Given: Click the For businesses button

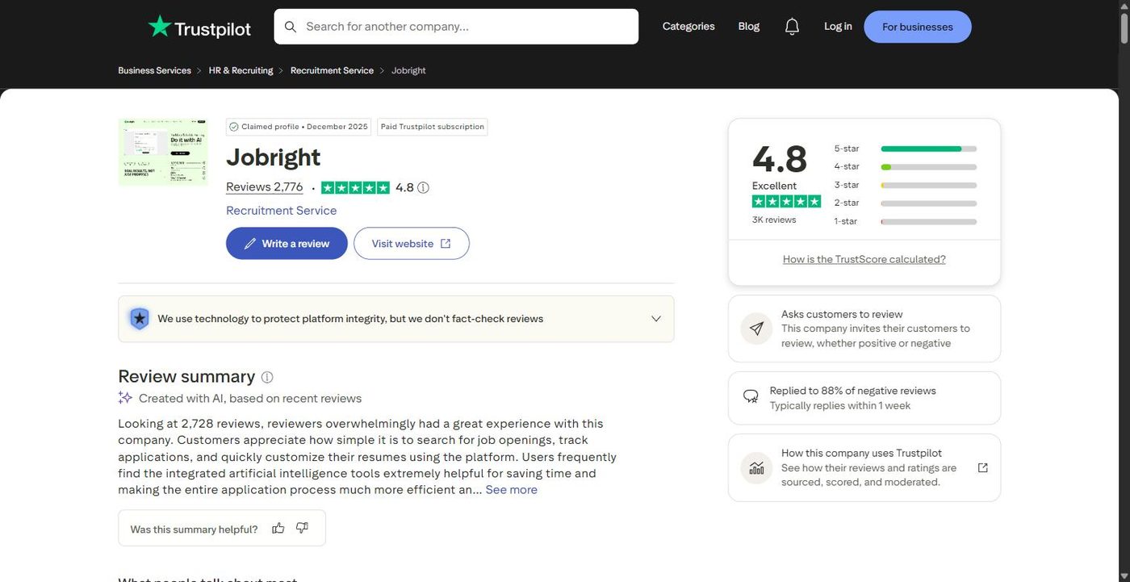Looking at the screenshot, I should (x=918, y=27).
